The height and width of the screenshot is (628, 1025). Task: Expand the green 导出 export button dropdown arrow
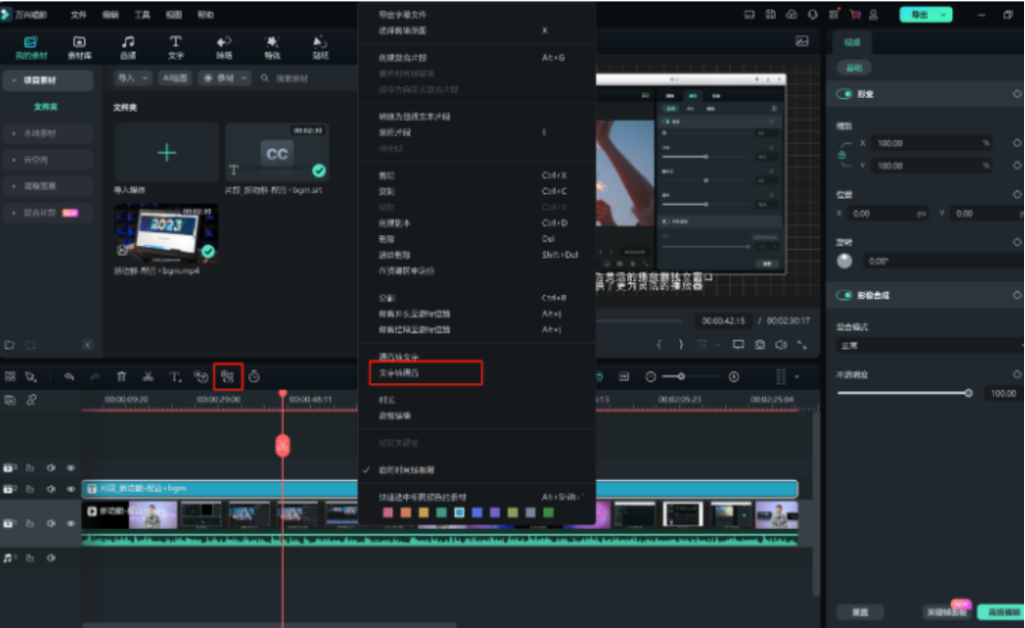pyautogui.click(x=945, y=15)
